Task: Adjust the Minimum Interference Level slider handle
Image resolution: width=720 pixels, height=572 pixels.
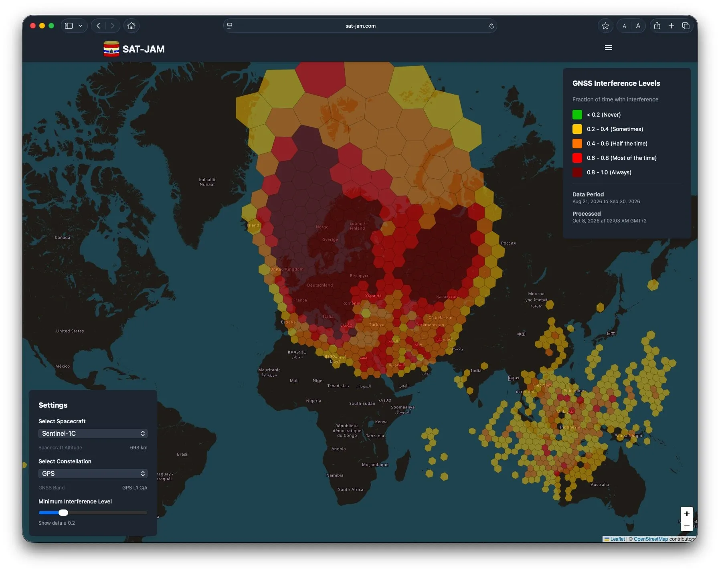Action: (63, 513)
